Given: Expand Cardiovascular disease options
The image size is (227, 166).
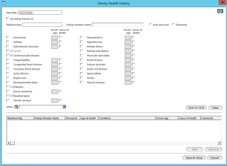Looking at the screenshot, I should coord(11,56).
